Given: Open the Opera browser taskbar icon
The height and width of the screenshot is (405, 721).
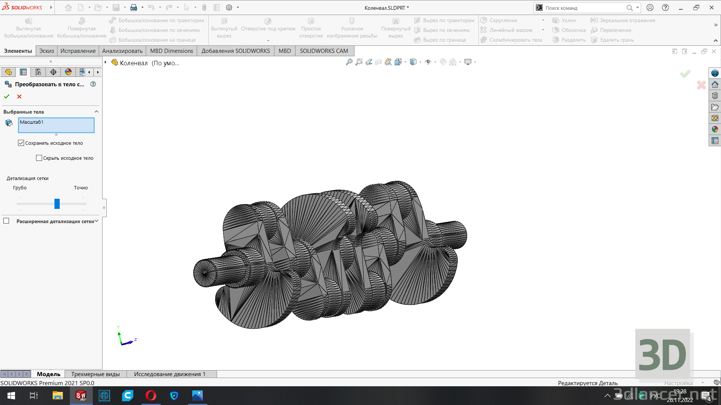Looking at the screenshot, I should point(151,396).
